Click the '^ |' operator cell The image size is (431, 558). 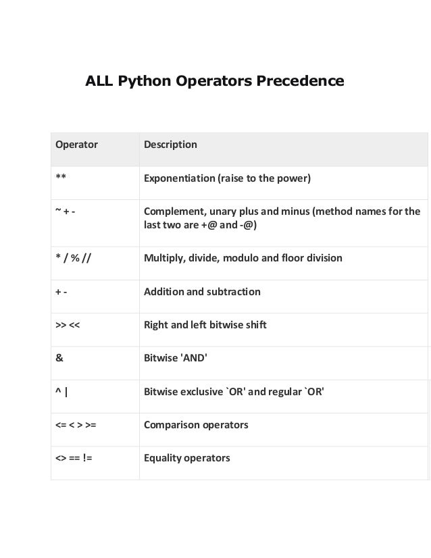tap(63, 392)
